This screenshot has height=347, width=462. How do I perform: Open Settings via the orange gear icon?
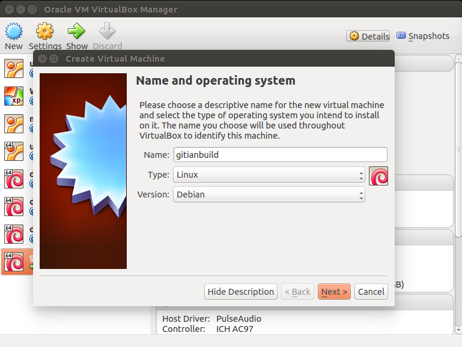[44, 32]
